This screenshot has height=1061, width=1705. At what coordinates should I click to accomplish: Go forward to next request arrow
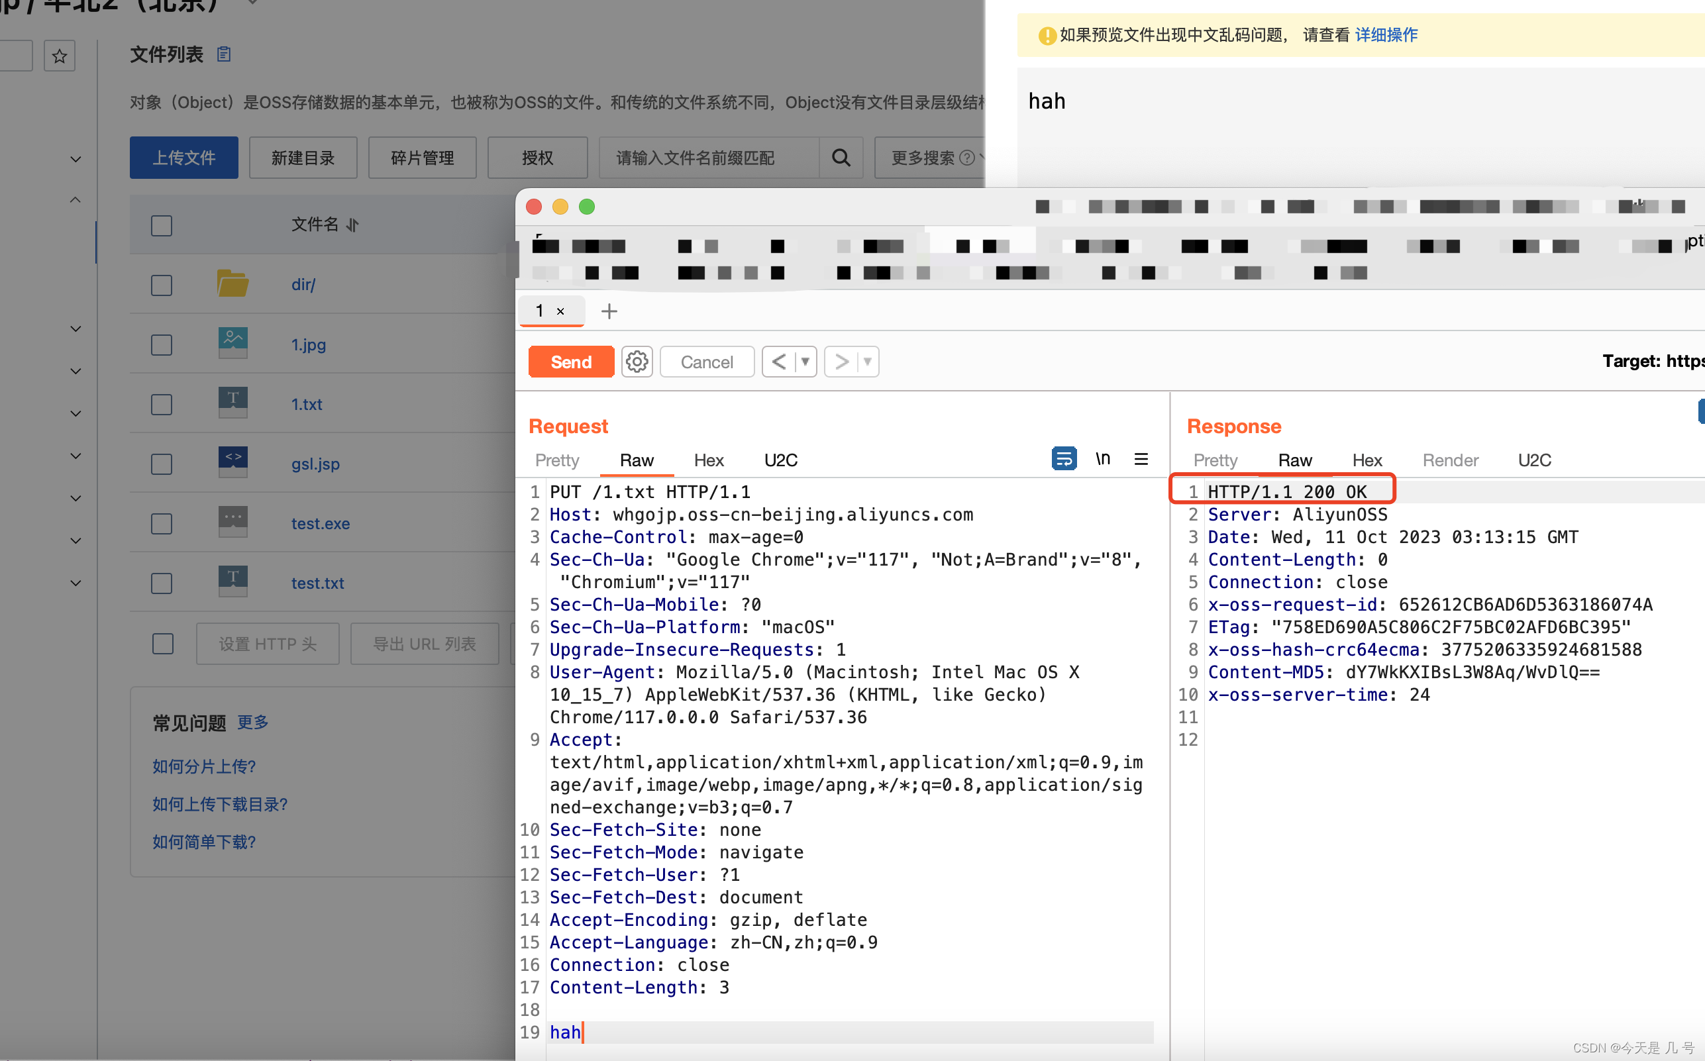pos(841,362)
